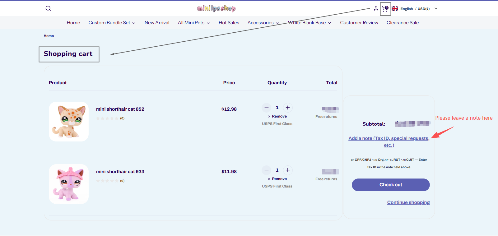Expand the Accessories menu

[263, 23]
